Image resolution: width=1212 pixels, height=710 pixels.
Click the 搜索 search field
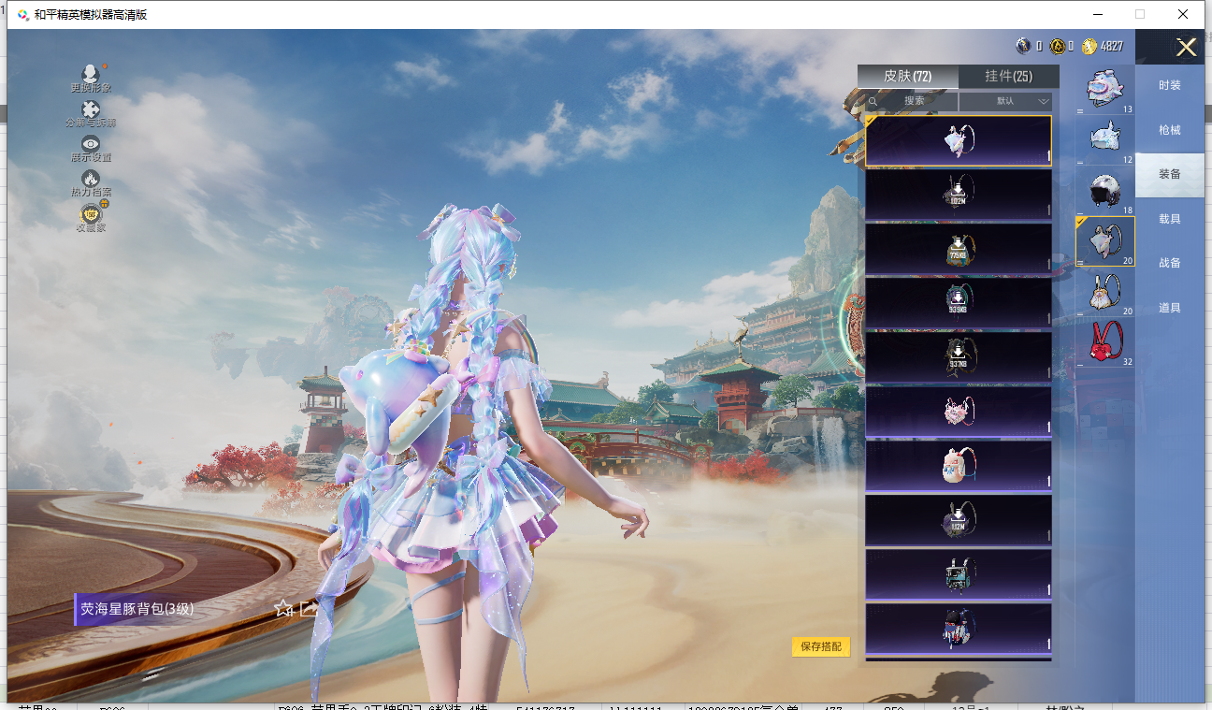(x=912, y=101)
